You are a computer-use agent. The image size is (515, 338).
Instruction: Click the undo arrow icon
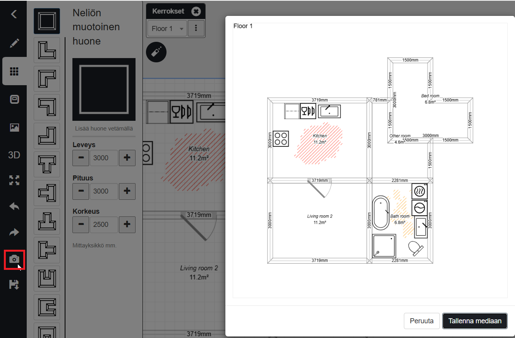click(14, 206)
